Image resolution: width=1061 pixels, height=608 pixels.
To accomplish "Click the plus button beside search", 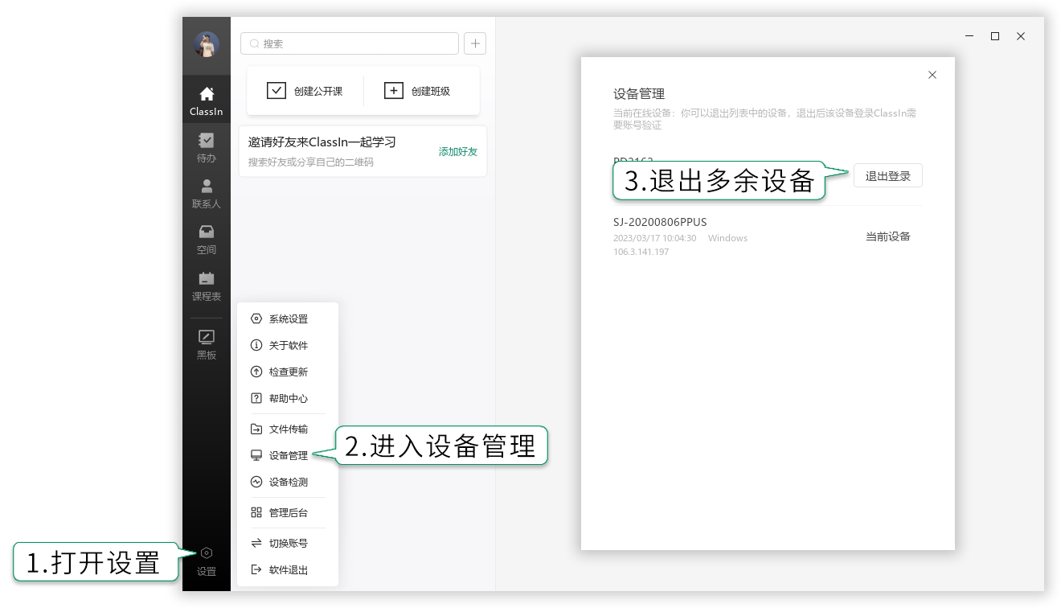I will click(x=475, y=43).
